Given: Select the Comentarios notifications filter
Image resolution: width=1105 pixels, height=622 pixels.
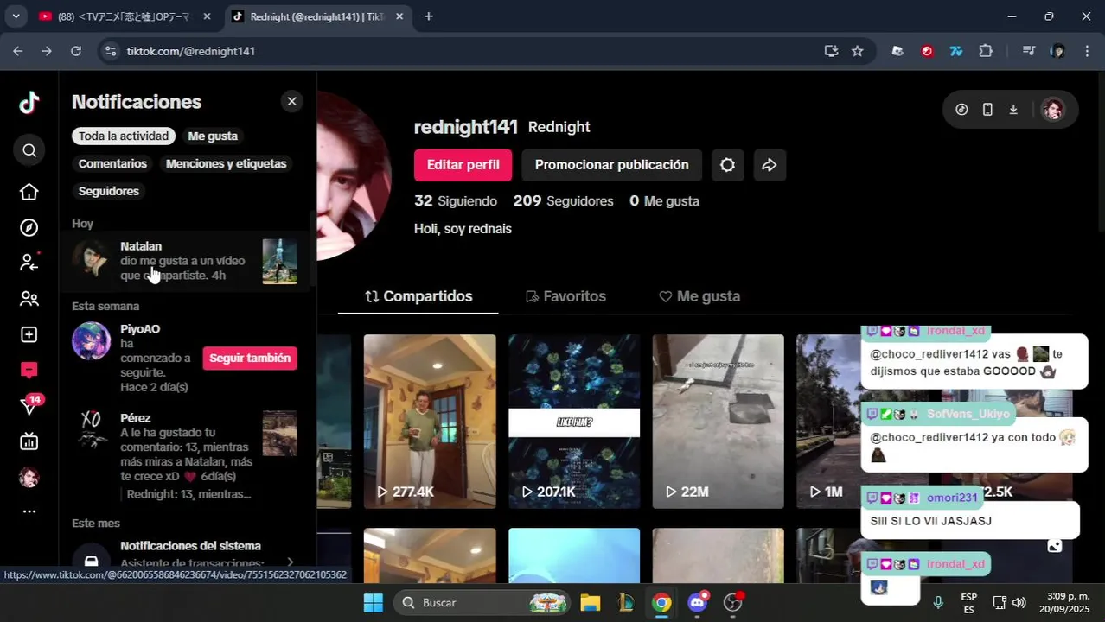Looking at the screenshot, I should tap(112, 163).
